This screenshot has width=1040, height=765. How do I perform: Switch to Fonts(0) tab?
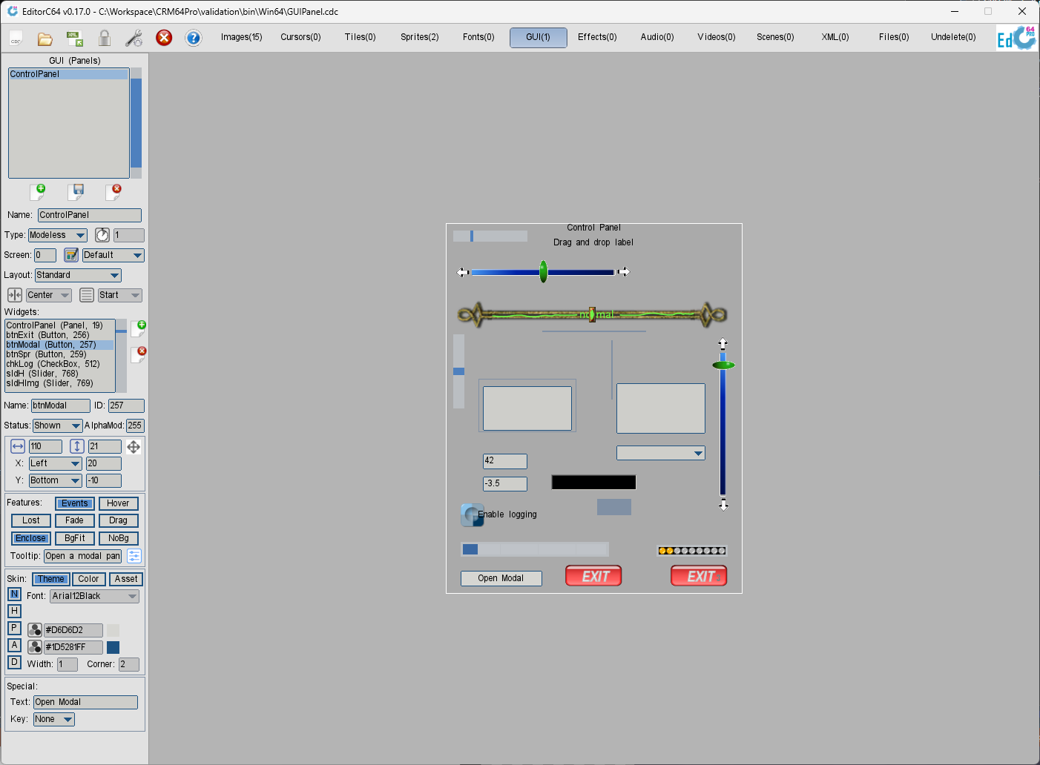tap(478, 37)
